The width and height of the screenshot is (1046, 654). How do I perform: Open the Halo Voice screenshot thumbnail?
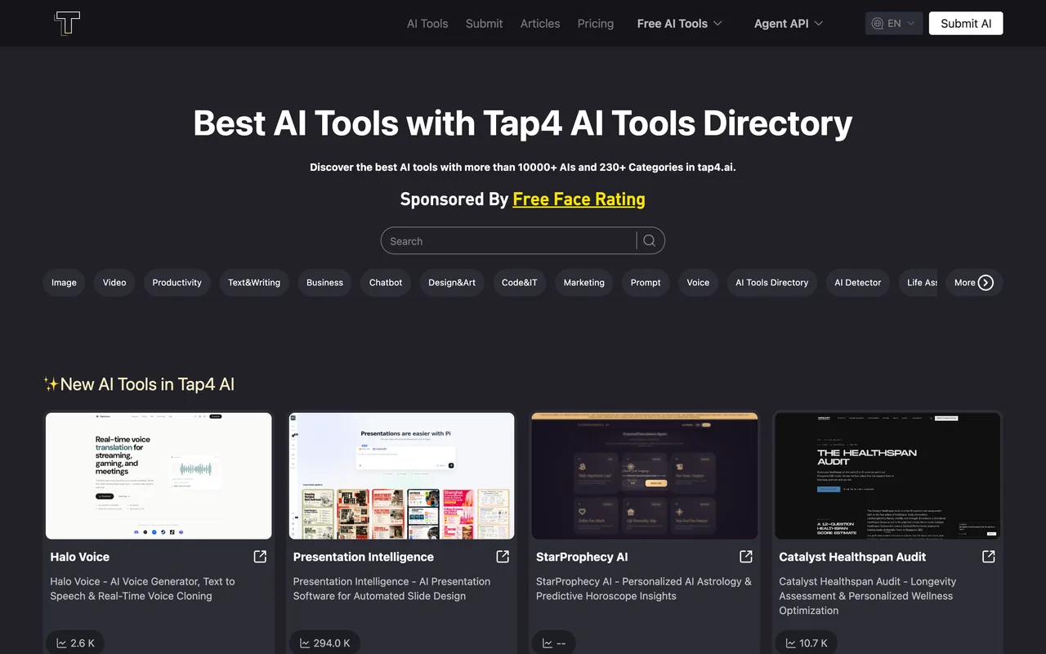coord(159,476)
